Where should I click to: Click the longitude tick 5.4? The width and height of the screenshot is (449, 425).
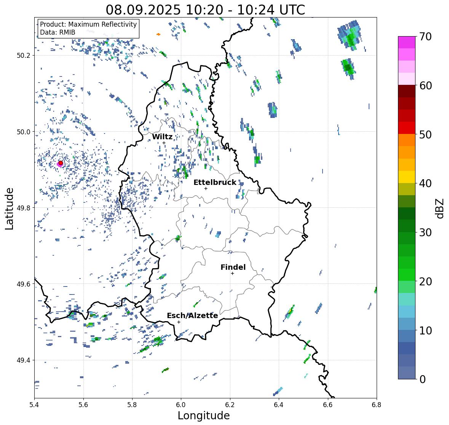click(x=34, y=405)
